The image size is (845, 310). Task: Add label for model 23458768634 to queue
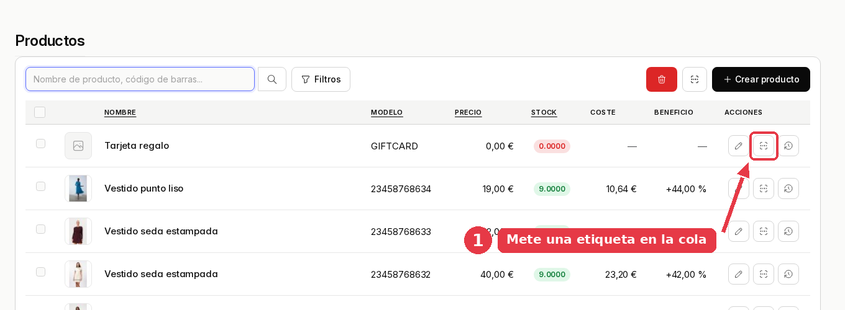(x=764, y=188)
